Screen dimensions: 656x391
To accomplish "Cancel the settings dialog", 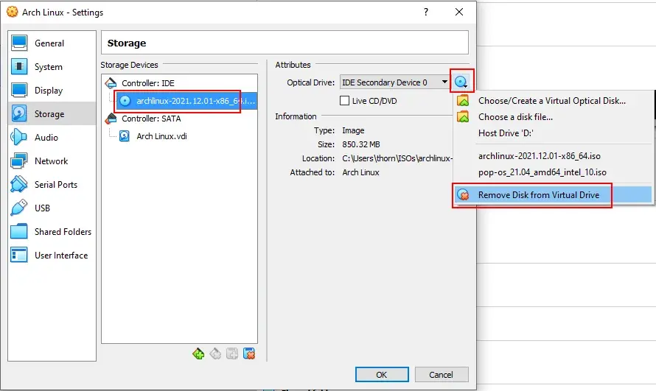I will click(x=442, y=374).
